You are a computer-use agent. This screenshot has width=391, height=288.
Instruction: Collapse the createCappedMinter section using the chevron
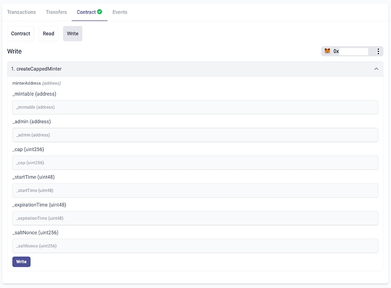[x=376, y=69]
